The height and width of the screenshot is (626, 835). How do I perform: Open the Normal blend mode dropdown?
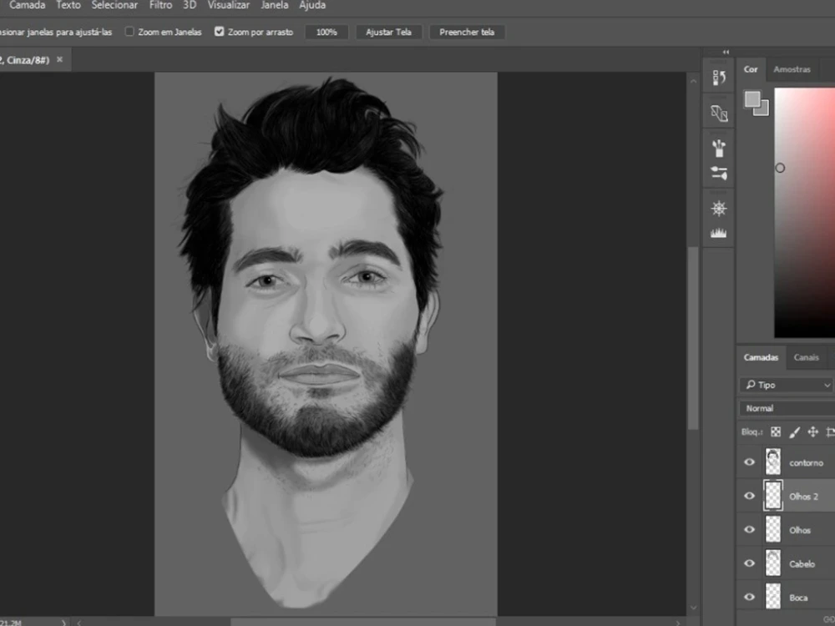(787, 408)
